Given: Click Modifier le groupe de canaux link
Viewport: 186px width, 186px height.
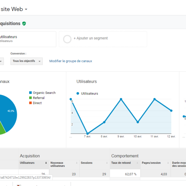Looking at the screenshot, I should (71, 61).
